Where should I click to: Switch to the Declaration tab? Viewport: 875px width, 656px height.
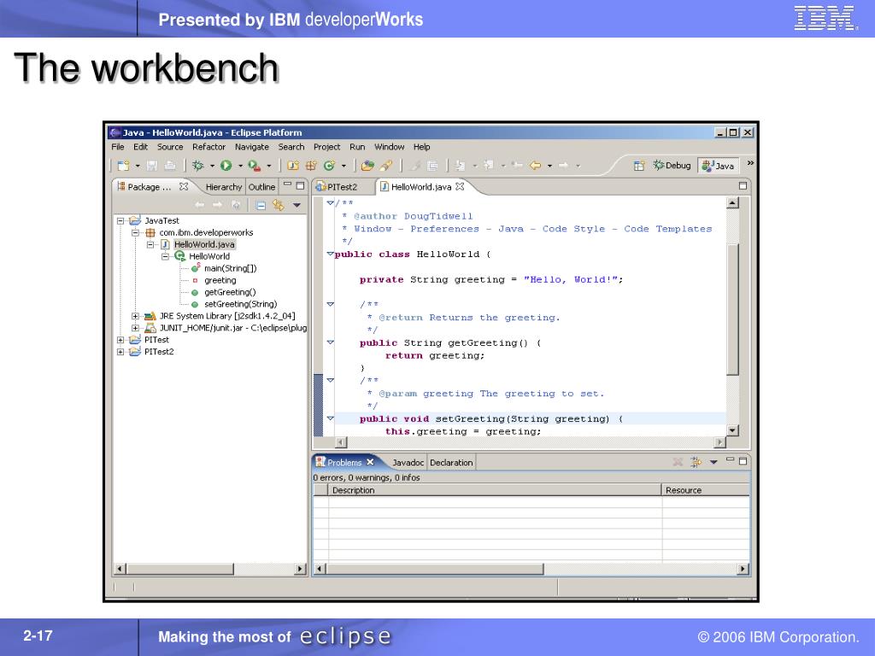point(451,462)
